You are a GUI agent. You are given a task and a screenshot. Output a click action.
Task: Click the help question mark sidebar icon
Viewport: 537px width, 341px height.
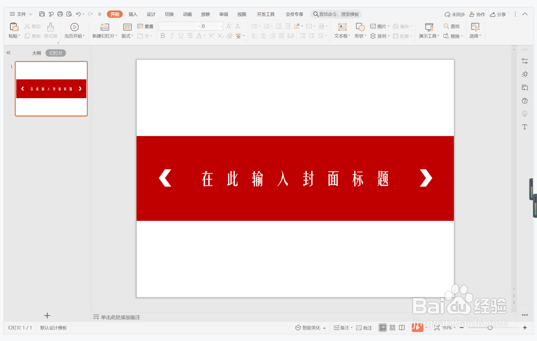[525, 101]
